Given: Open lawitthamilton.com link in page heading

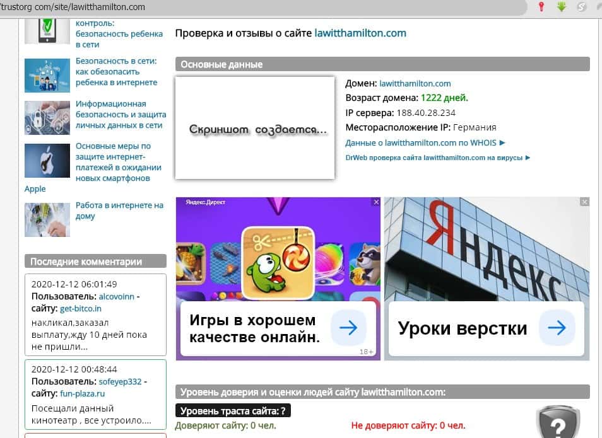Looking at the screenshot, I should pos(360,33).
